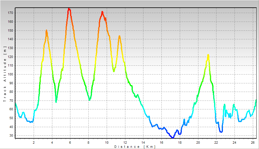
Task: Click the 70 altitude axis label
Action: (x=11, y=101)
